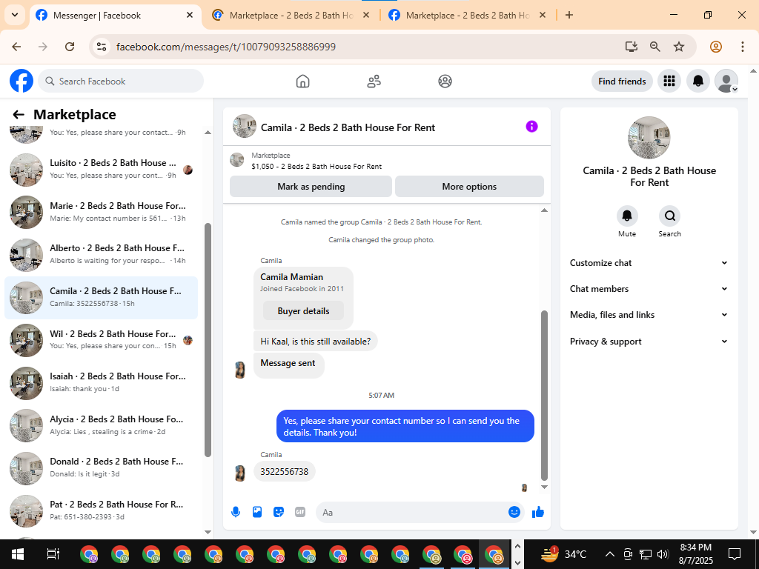The image size is (759, 569).
Task: Open the Home feed icon
Action: 302,81
